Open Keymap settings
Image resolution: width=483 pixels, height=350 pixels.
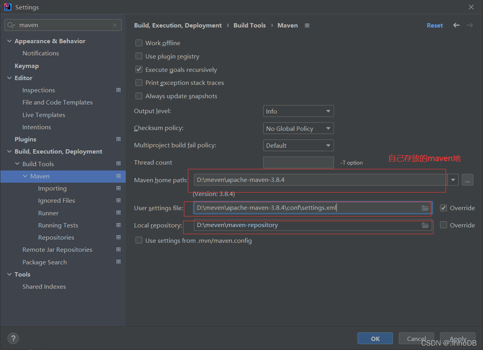(x=27, y=66)
